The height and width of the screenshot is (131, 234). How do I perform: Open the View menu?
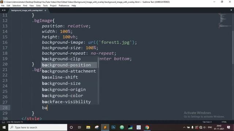(31, 5)
